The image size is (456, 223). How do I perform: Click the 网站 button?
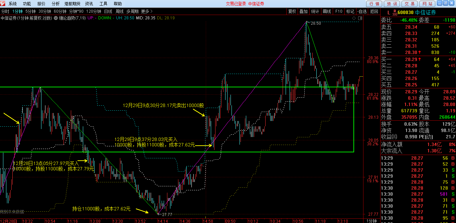[427, 4]
